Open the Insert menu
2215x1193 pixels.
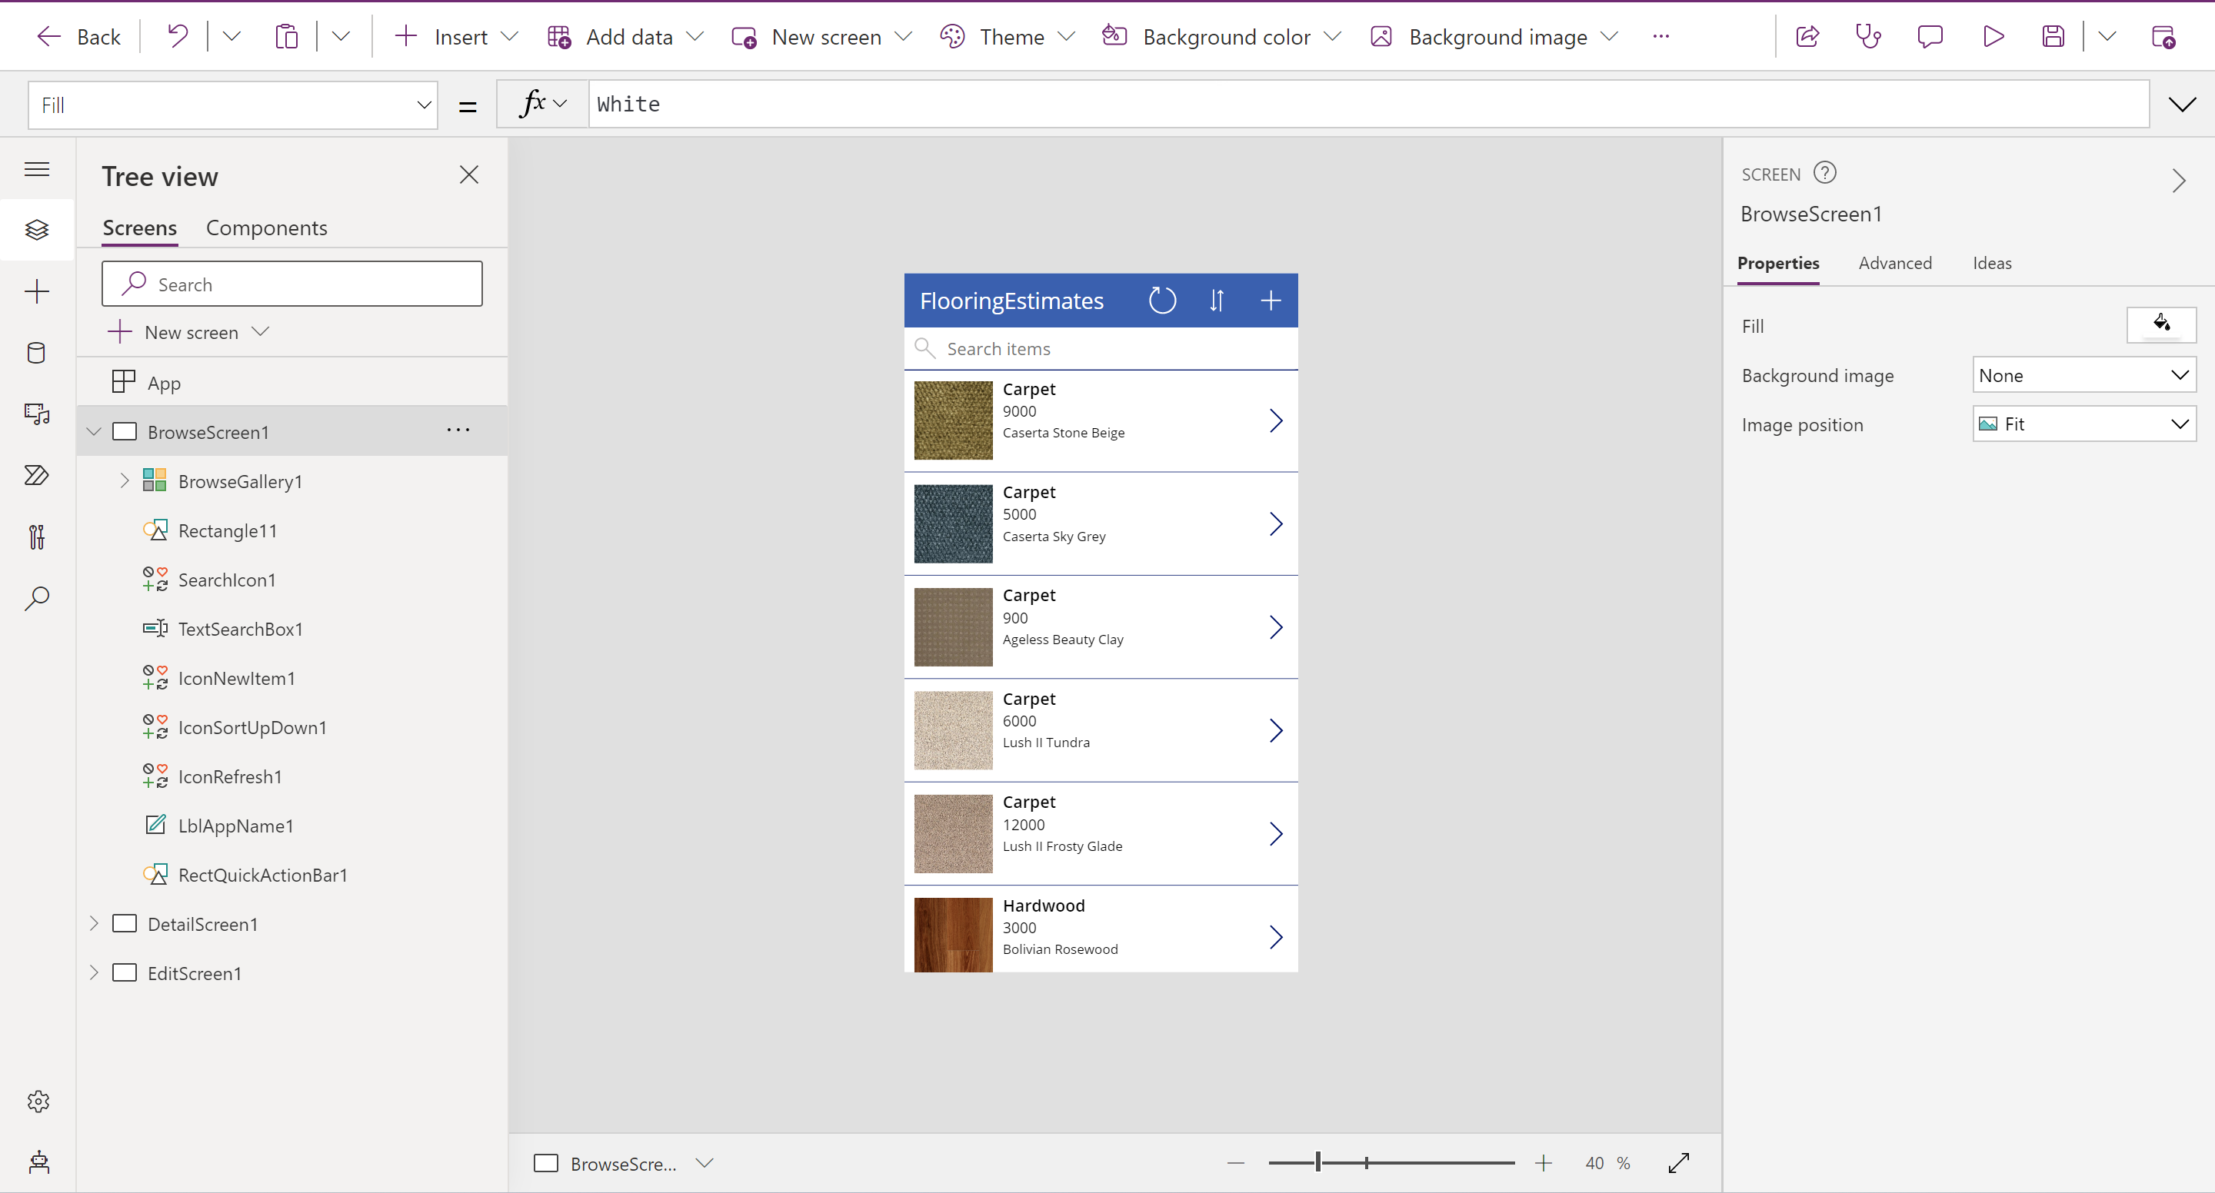click(x=456, y=36)
